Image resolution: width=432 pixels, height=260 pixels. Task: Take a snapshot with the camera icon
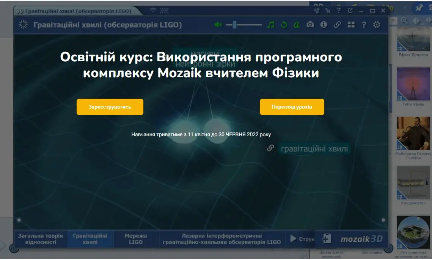[310, 25]
